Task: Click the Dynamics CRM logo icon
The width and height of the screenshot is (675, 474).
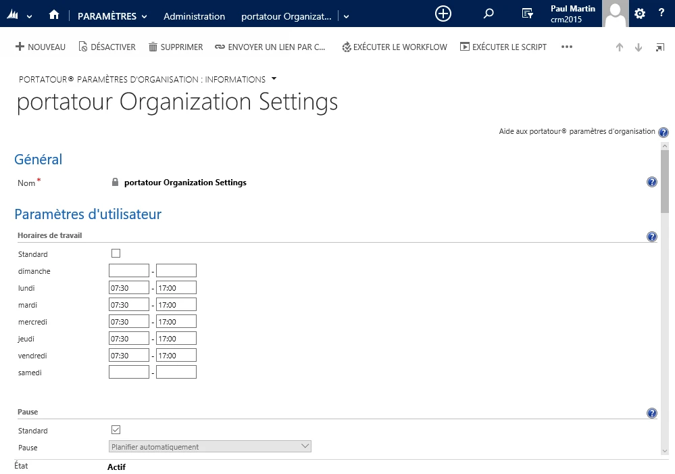Action: (13, 16)
